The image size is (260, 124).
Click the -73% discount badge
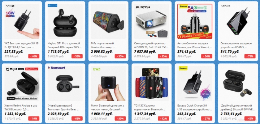click(x=250, y=56)
